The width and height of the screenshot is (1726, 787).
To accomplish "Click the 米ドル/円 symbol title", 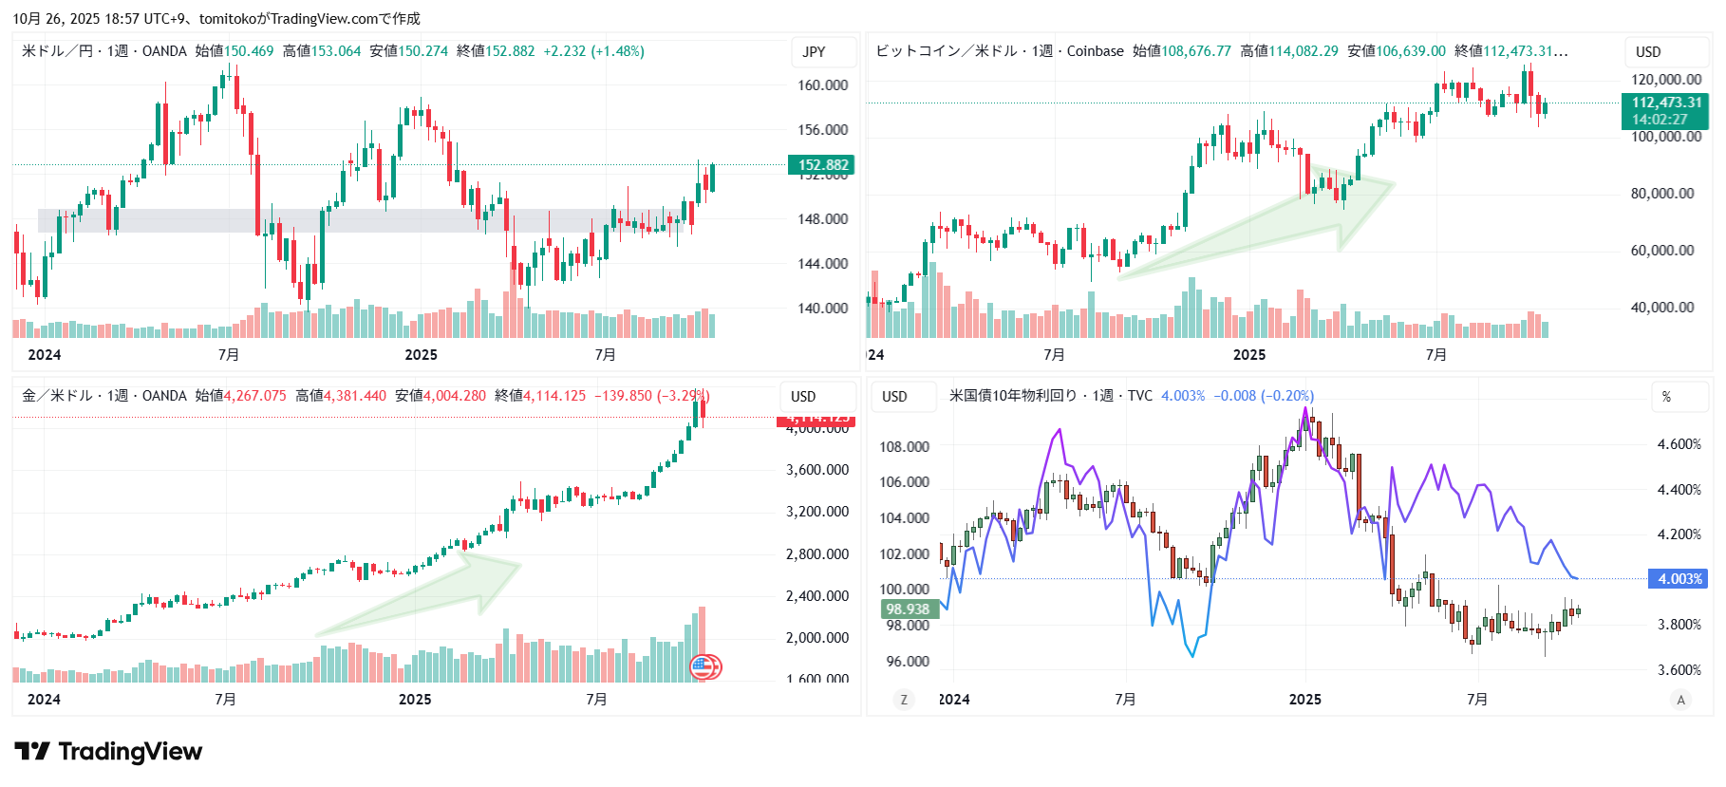I will (57, 51).
